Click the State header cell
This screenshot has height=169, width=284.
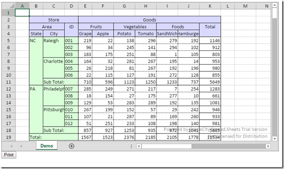36,34
